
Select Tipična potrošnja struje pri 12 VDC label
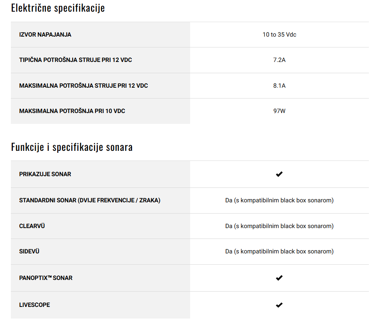[x=75, y=60]
